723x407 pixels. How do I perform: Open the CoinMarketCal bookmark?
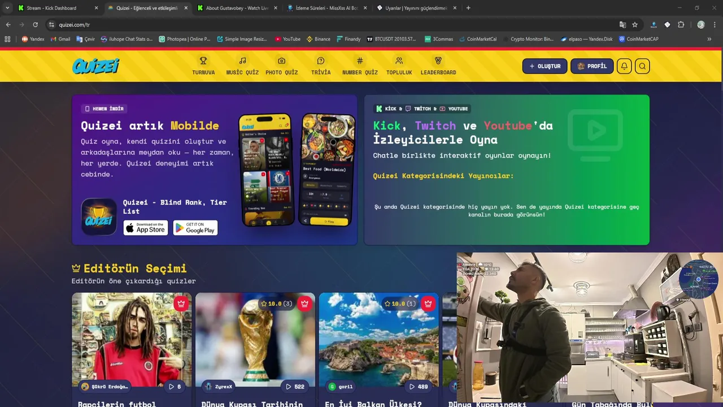pos(478,39)
